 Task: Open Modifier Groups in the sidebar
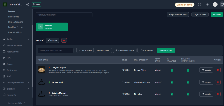point(16,27)
